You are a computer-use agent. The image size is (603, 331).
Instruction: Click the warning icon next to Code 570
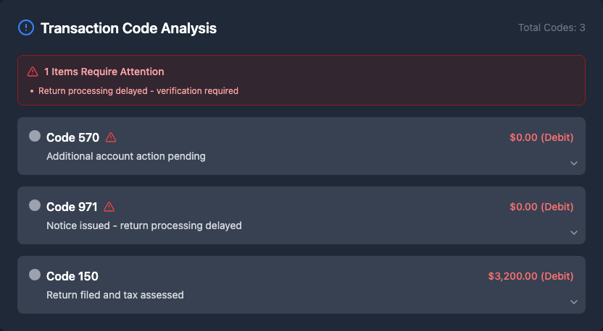tap(111, 137)
